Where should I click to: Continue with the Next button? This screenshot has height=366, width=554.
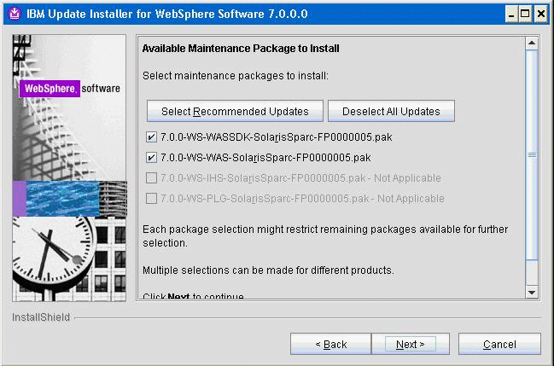(x=411, y=344)
